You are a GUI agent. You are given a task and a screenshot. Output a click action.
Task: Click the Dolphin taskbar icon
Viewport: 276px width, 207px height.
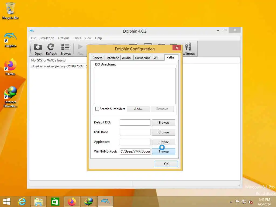(105, 202)
